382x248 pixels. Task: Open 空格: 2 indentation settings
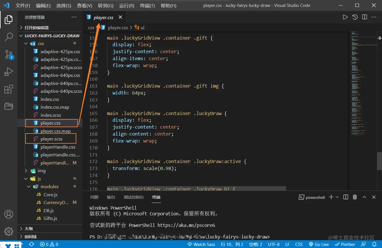pos(256,245)
